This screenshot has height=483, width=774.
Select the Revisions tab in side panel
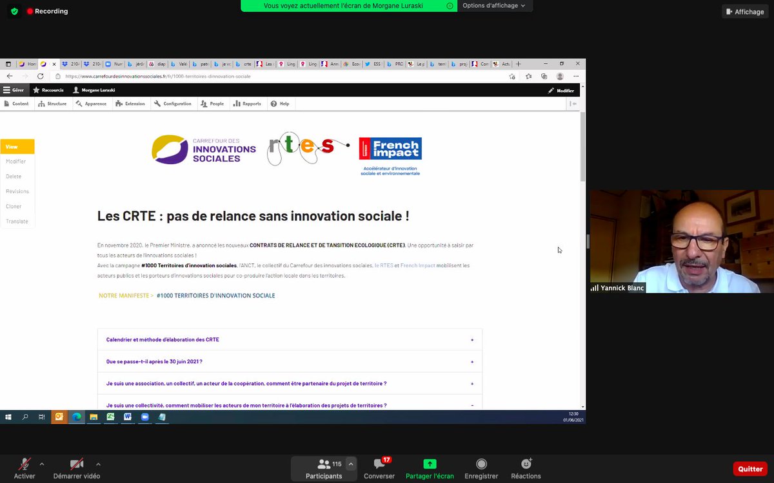pyautogui.click(x=17, y=191)
